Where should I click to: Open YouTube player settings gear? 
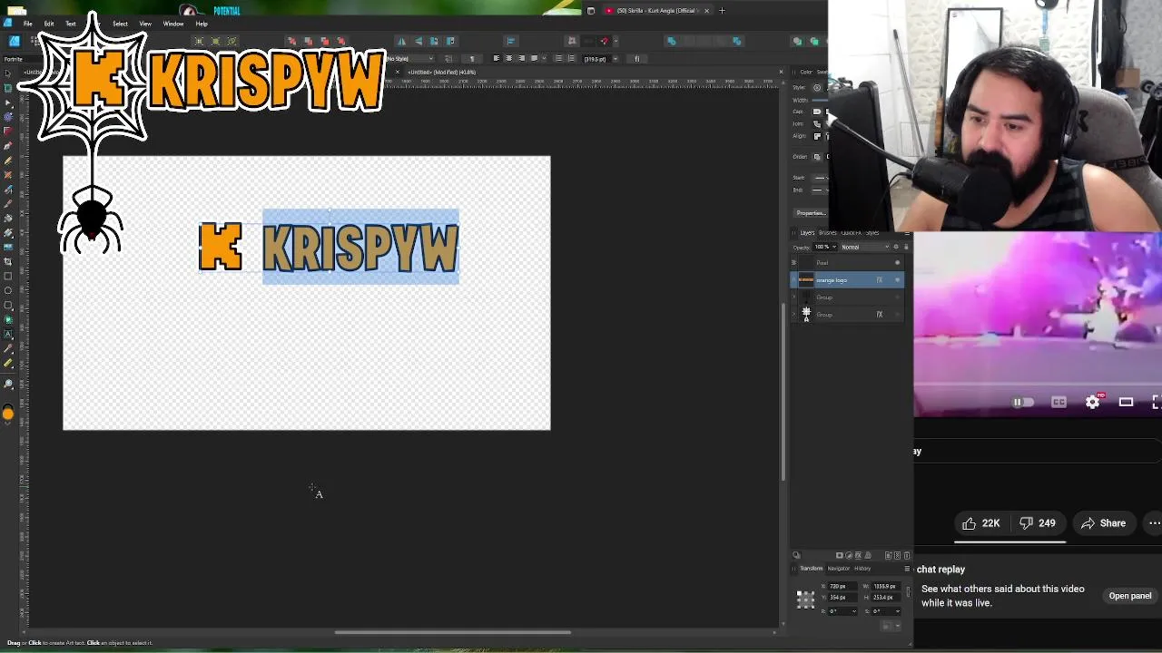click(1092, 402)
